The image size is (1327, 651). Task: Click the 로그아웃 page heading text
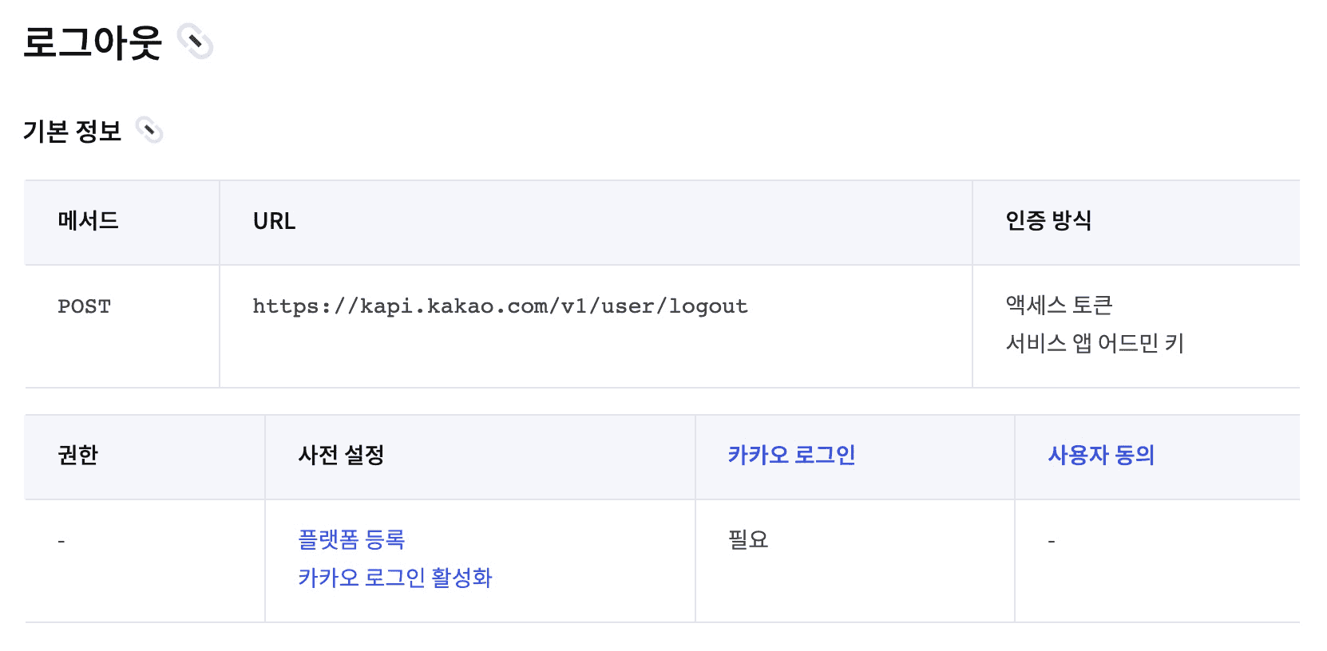[x=93, y=42]
